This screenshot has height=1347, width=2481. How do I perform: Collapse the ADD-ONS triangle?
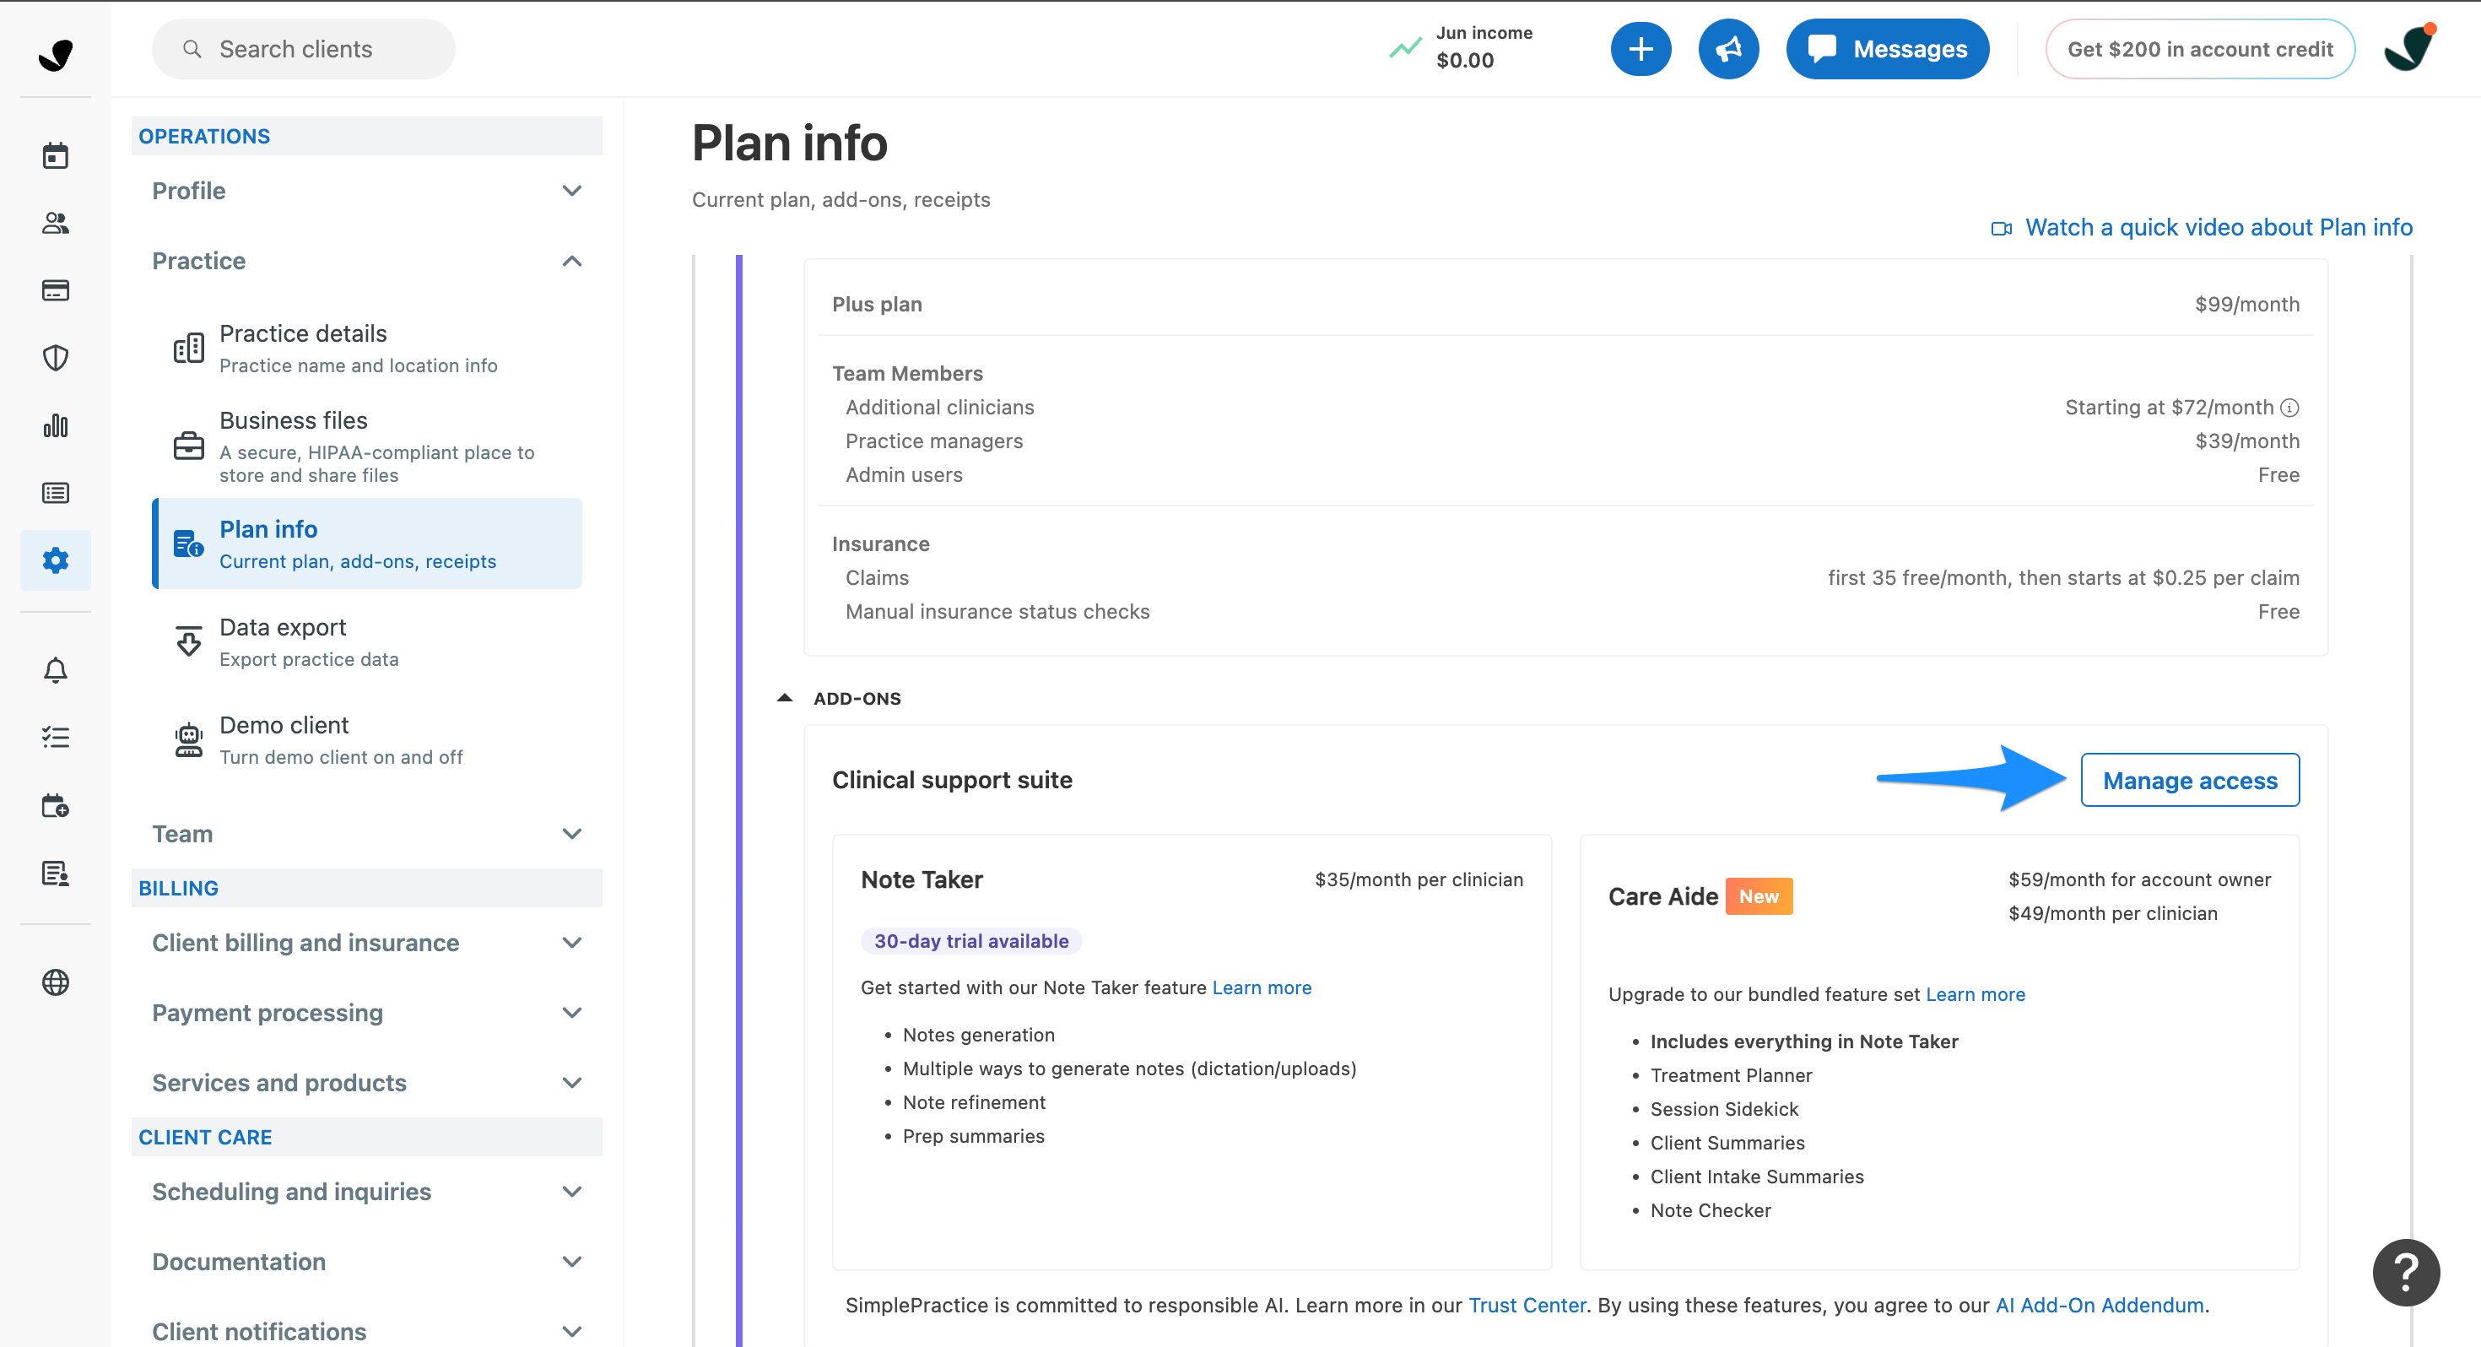(785, 698)
